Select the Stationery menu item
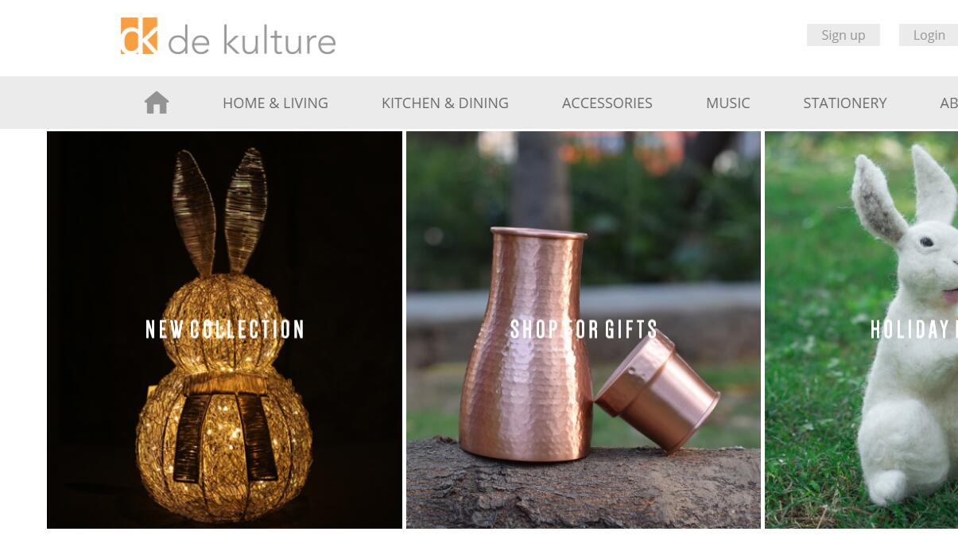 coord(845,103)
